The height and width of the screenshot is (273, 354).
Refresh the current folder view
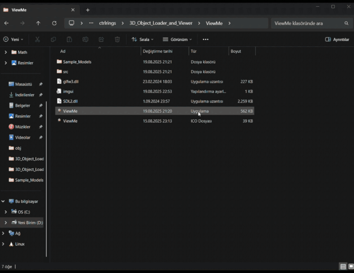pos(54,23)
